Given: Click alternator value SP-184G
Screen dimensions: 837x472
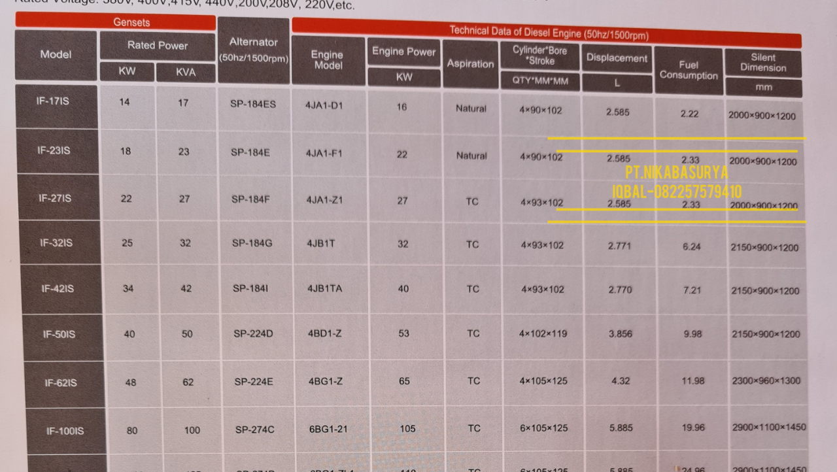Looking at the screenshot, I should pos(252,243).
